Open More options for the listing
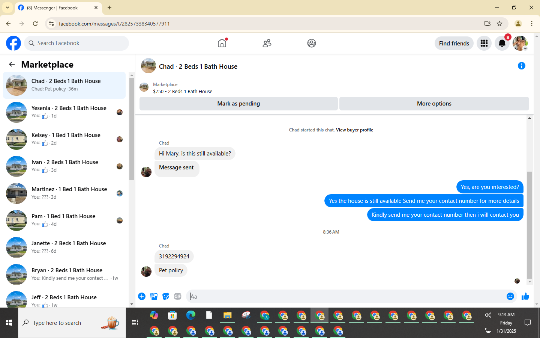The image size is (540, 338). (x=434, y=104)
